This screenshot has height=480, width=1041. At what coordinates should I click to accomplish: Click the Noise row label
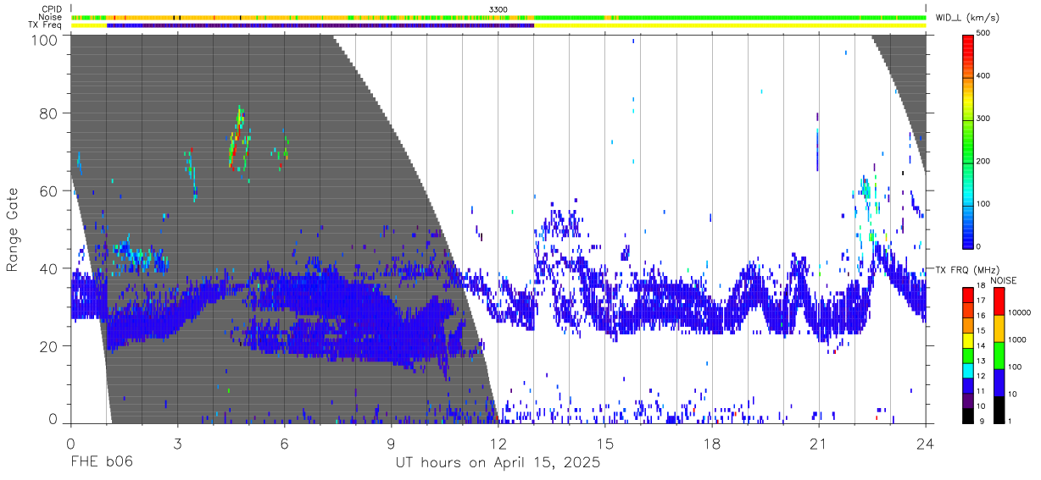[51, 17]
